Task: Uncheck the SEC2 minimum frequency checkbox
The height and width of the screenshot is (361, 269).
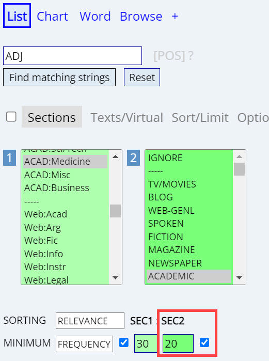Action: [x=204, y=342]
